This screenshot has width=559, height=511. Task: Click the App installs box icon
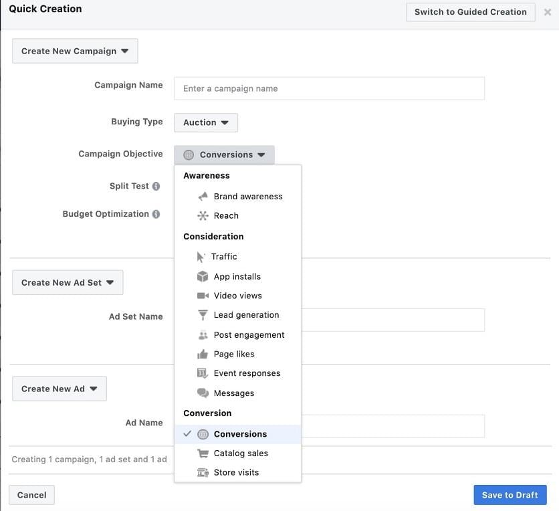click(203, 277)
